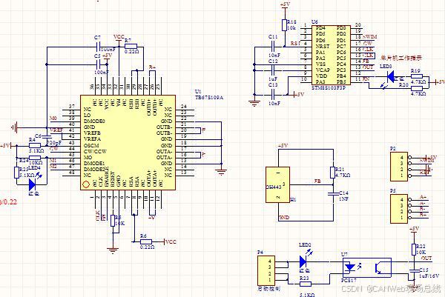Select the OH443 hall sensor body

[x=277, y=184]
